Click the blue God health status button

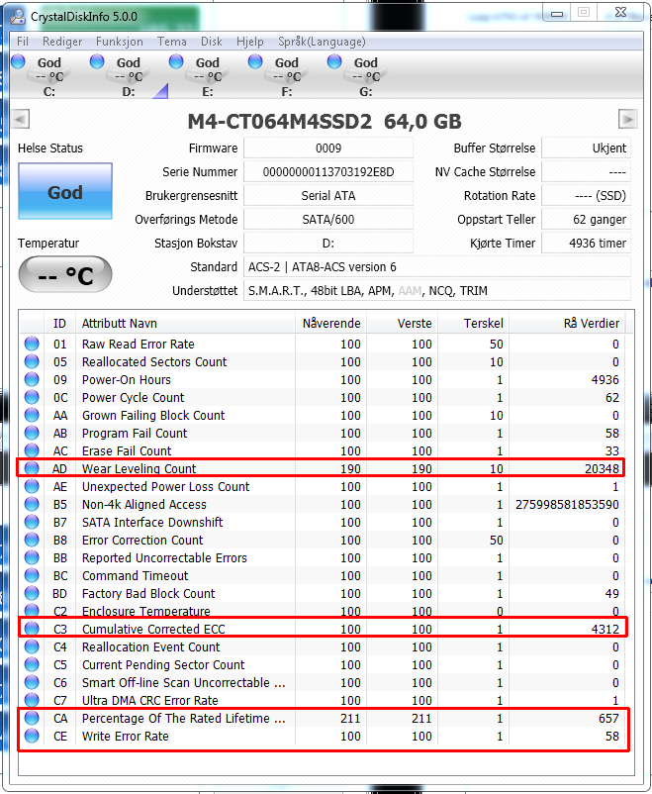pyautogui.click(x=65, y=191)
